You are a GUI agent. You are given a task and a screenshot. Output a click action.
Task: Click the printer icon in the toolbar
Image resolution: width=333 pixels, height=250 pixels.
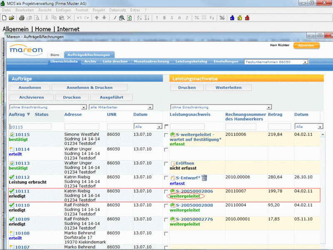point(22,18)
